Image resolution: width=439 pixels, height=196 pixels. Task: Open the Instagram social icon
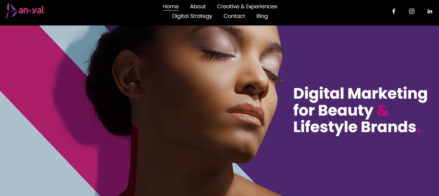(412, 11)
